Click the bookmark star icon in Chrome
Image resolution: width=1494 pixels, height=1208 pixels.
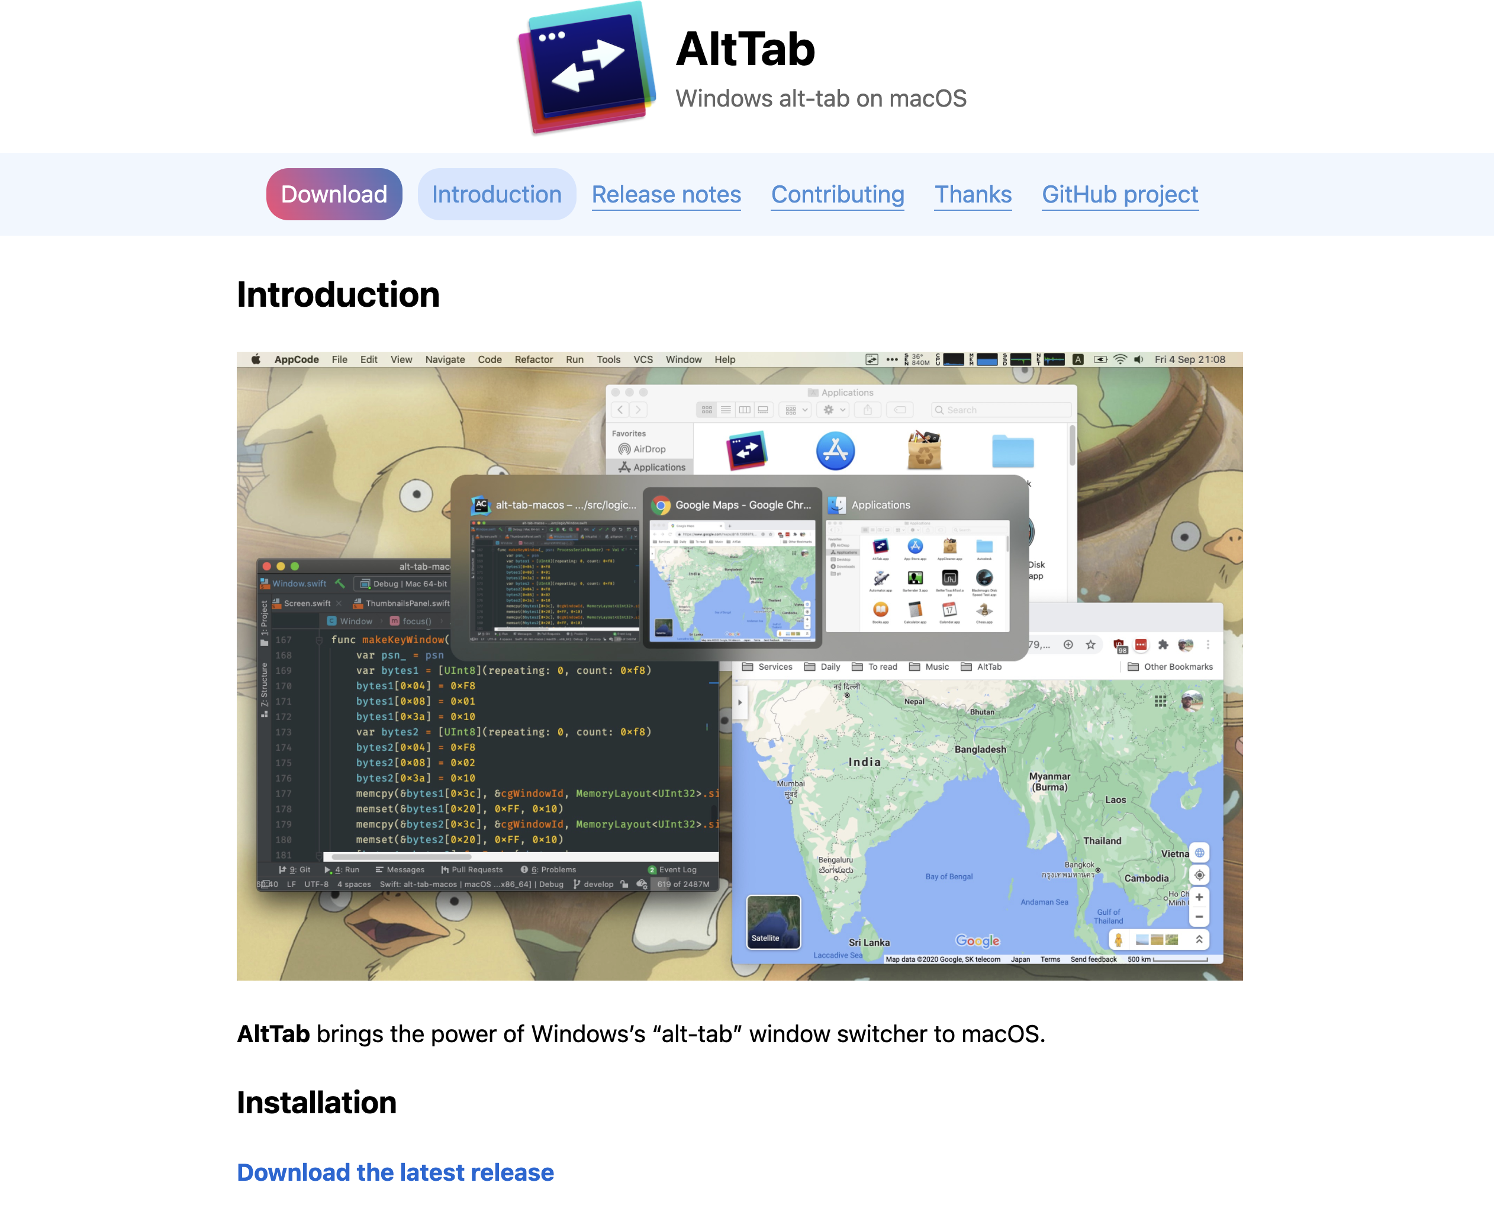coord(1090,645)
